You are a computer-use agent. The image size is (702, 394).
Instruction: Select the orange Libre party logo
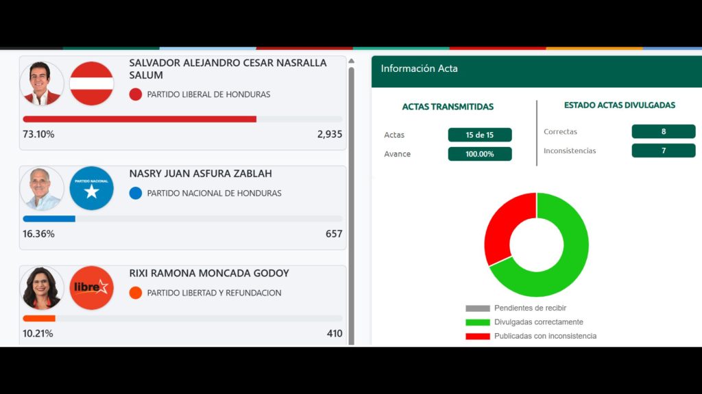pyautogui.click(x=90, y=288)
